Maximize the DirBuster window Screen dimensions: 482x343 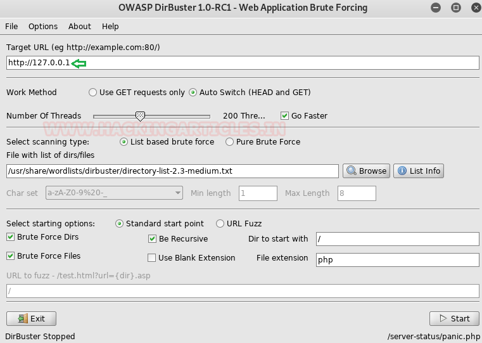pyautogui.click(x=456, y=8)
